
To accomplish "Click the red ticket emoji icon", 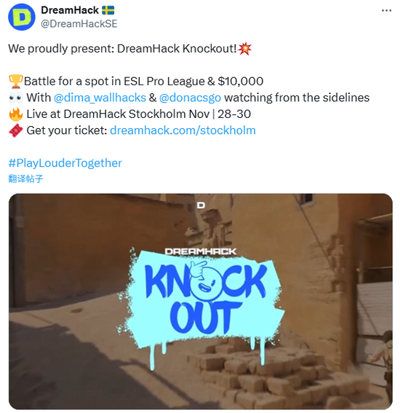I will click(x=16, y=130).
